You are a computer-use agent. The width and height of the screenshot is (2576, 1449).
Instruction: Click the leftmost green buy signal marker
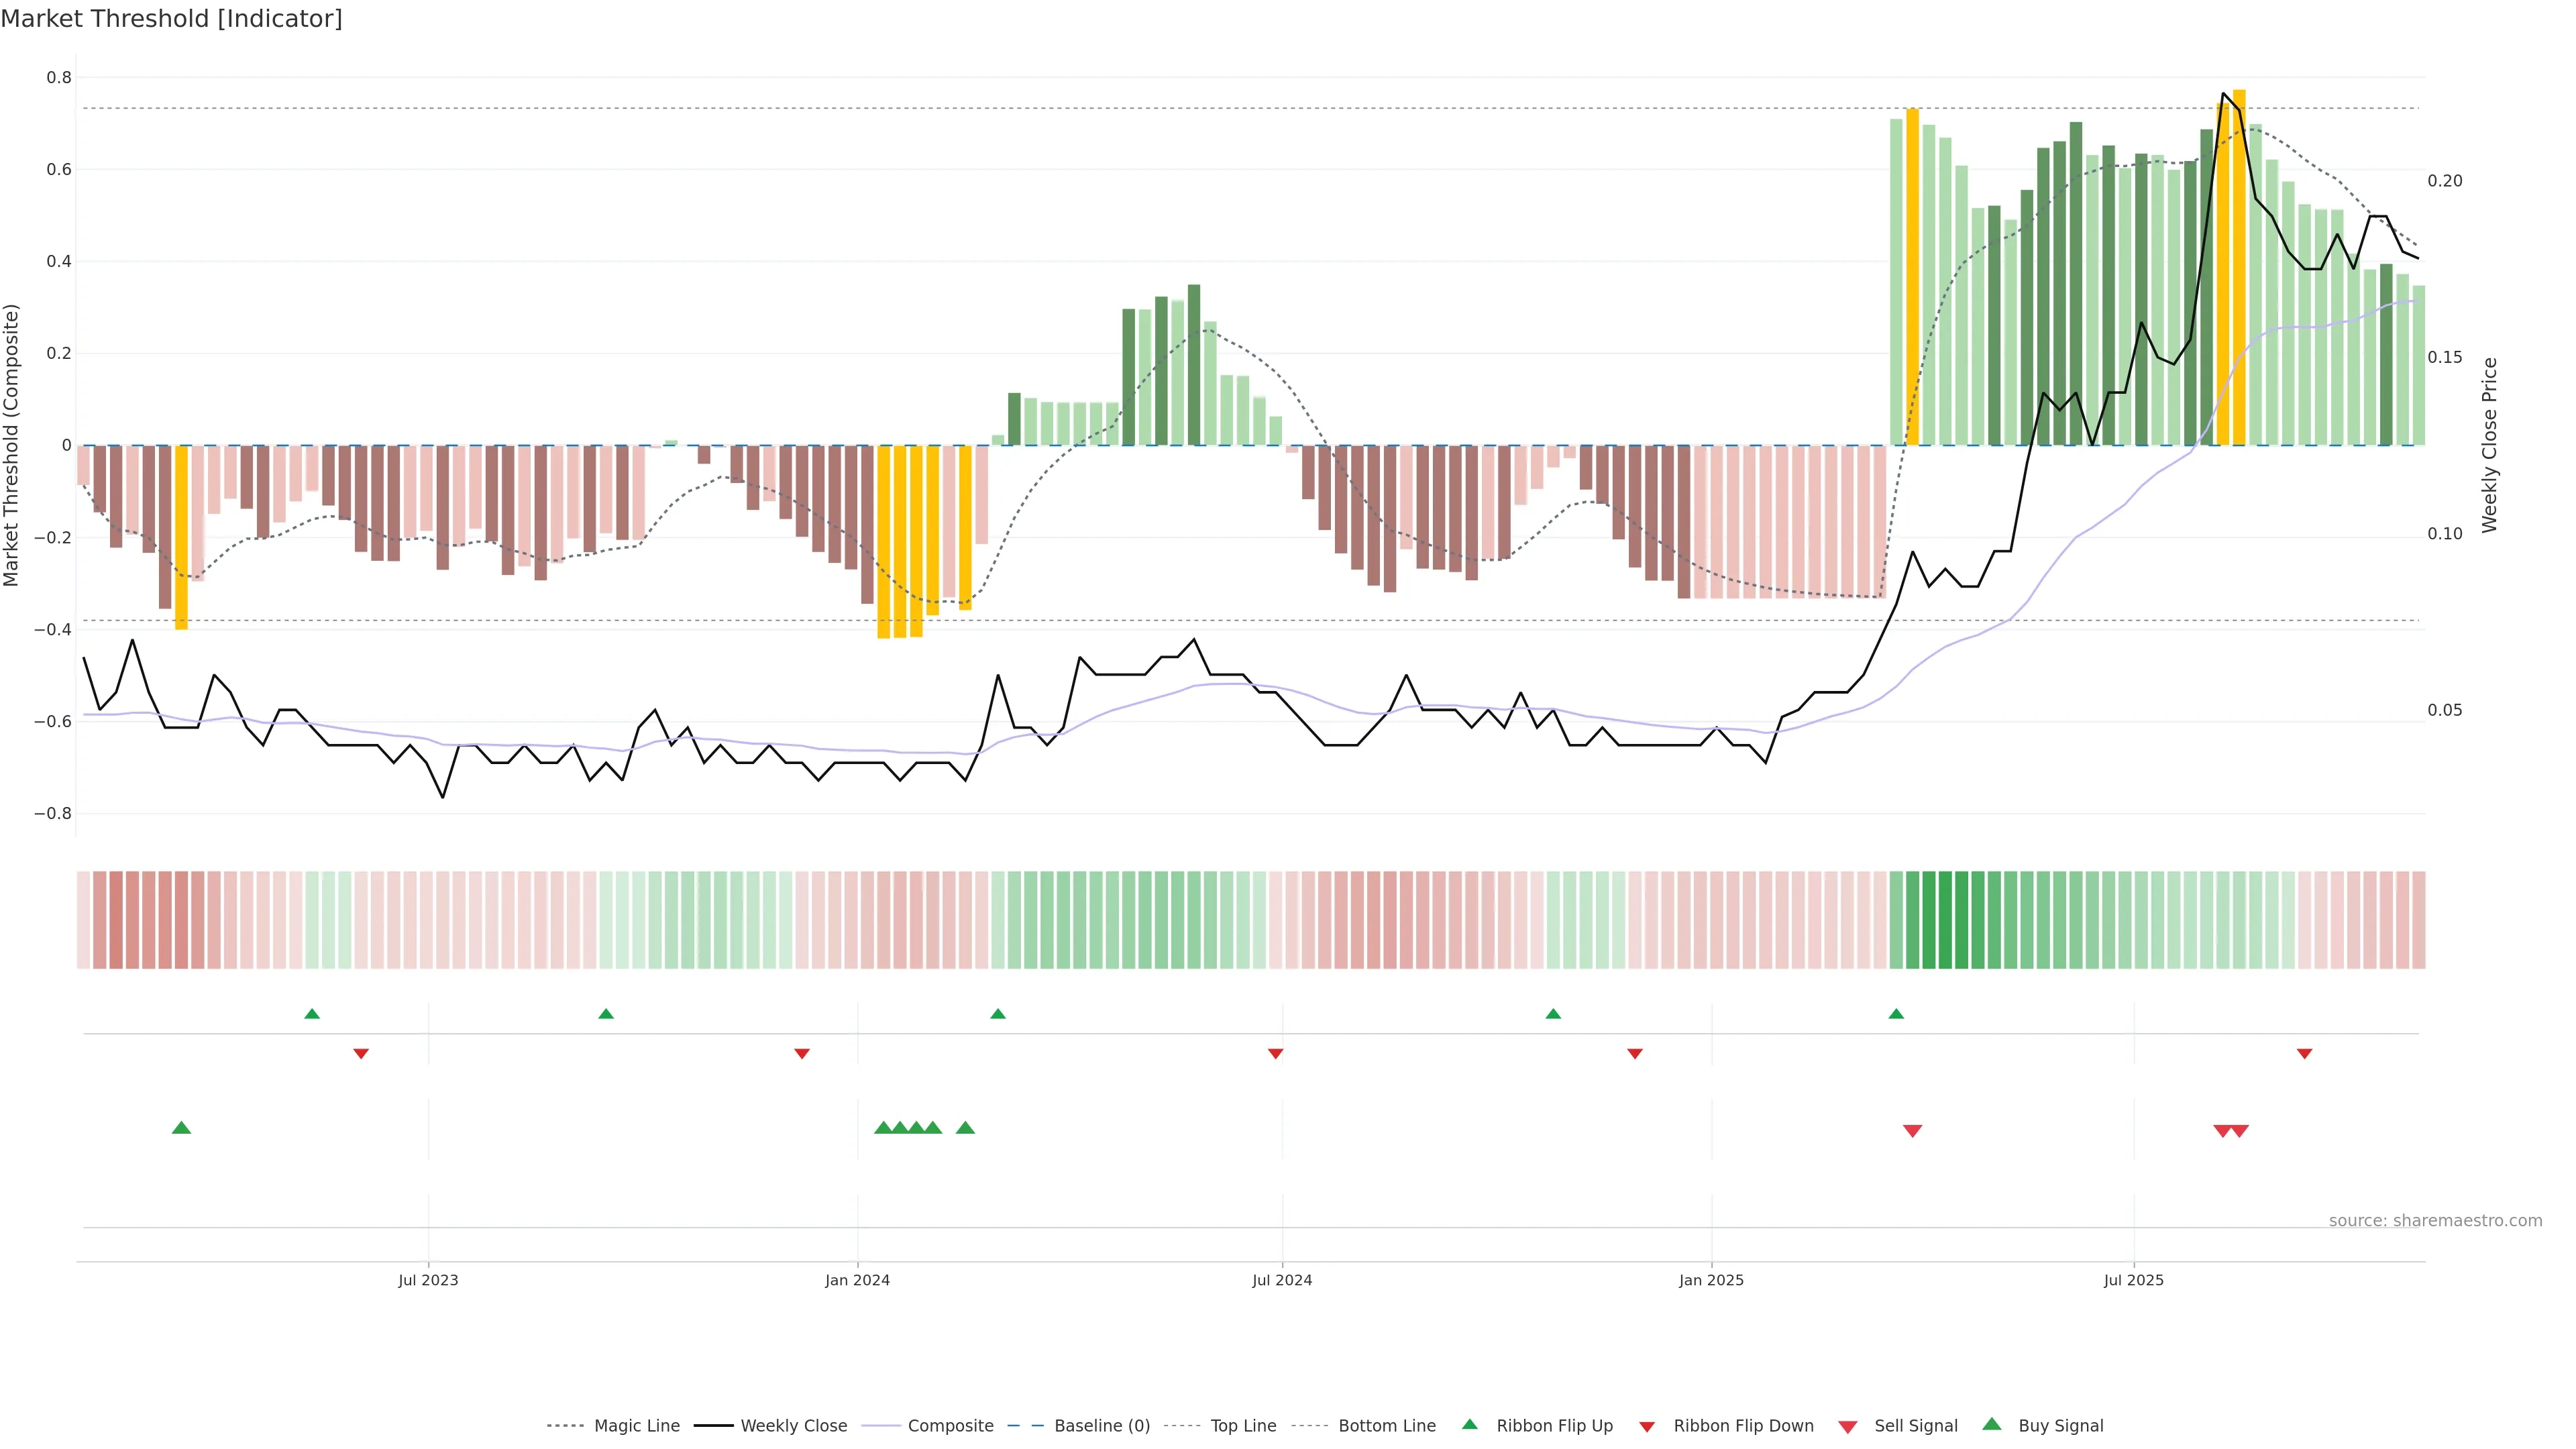(181, 1128)
